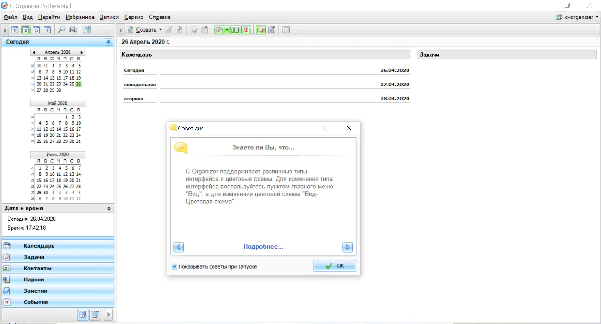Open the c-organizer database dropdown
Screen dimensions: 601x324
click(x=577, y=17)
